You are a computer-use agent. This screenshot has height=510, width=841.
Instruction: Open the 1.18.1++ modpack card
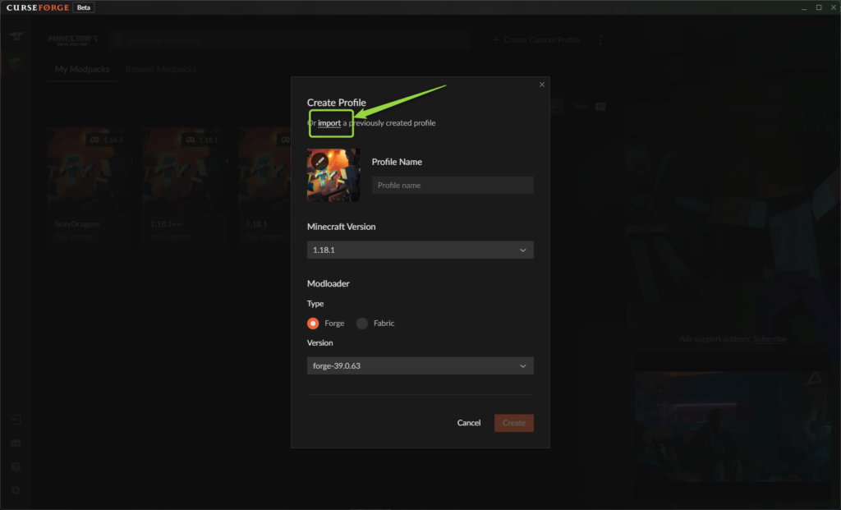185,186
